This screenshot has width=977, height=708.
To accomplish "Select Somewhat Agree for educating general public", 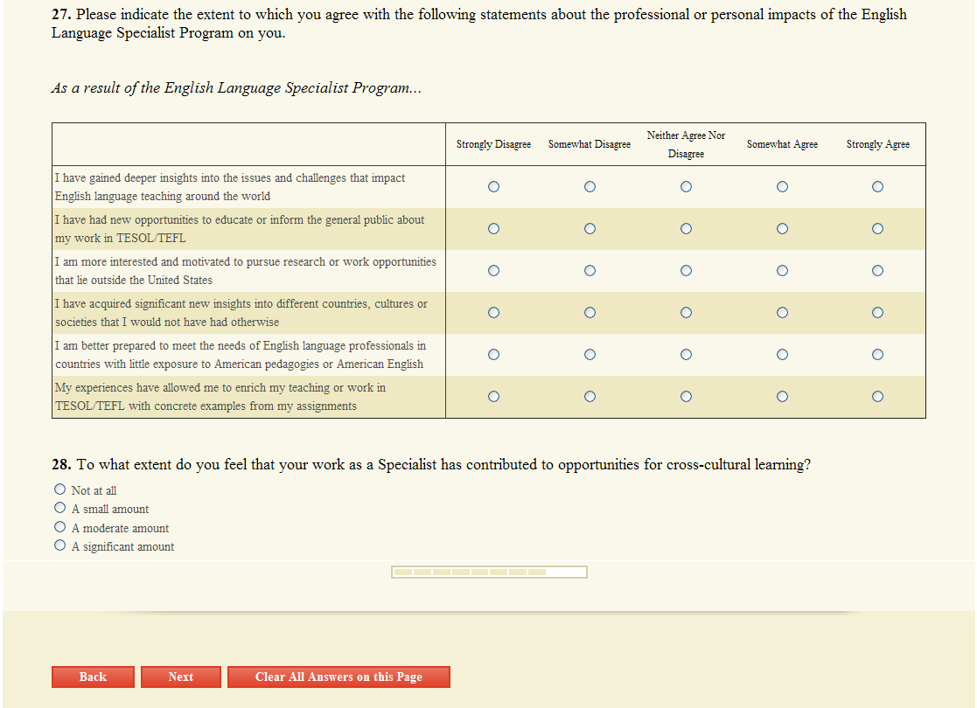I will pos(782,229).
